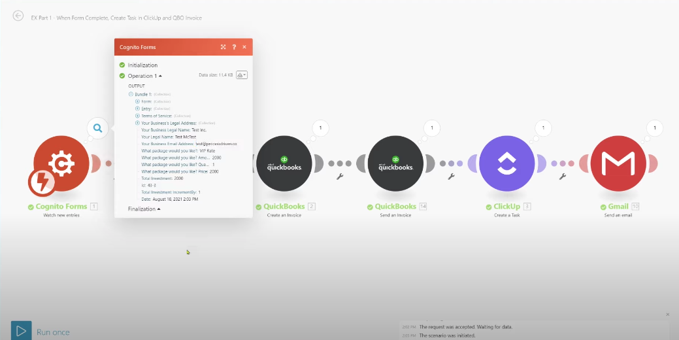Expand the Entry collection
Screen dimensions: 679x340
coord(138,109)
